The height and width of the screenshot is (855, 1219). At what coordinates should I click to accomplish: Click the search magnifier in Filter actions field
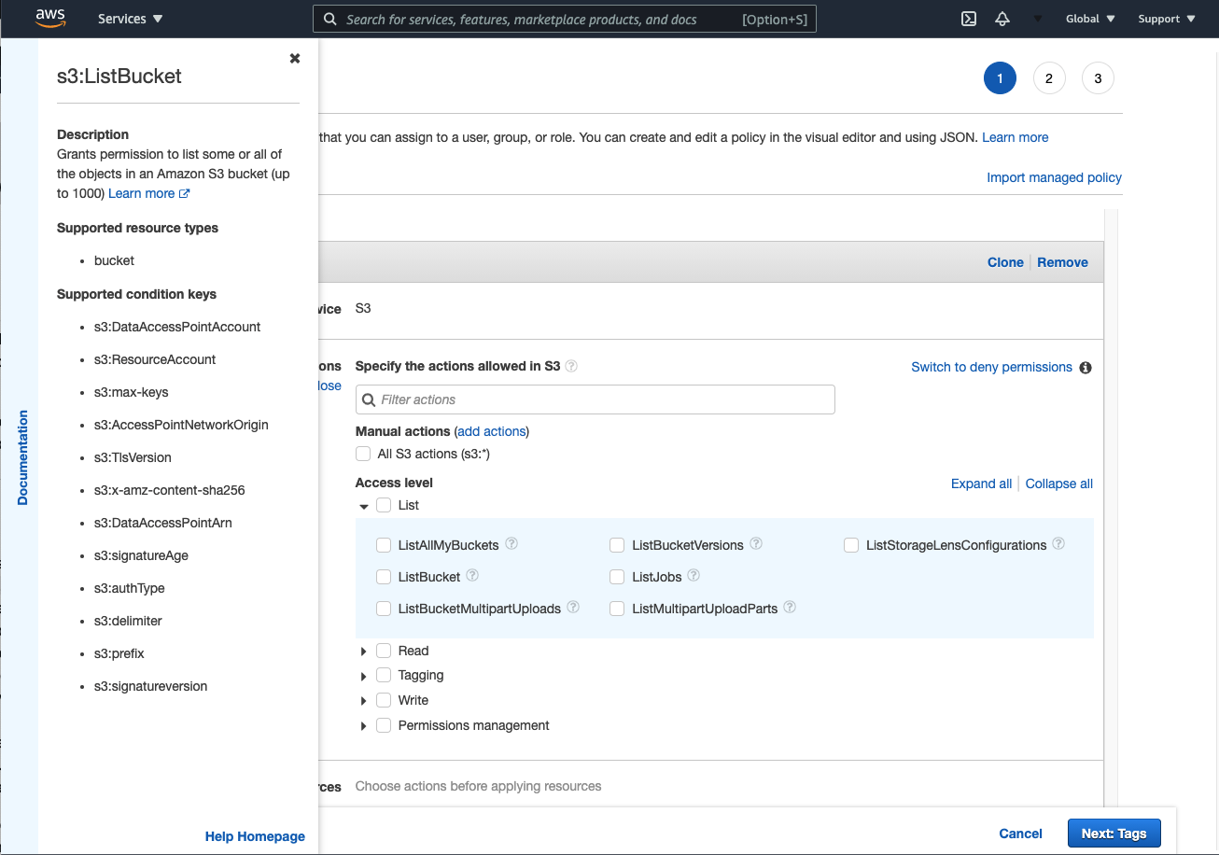pos(369,399)
